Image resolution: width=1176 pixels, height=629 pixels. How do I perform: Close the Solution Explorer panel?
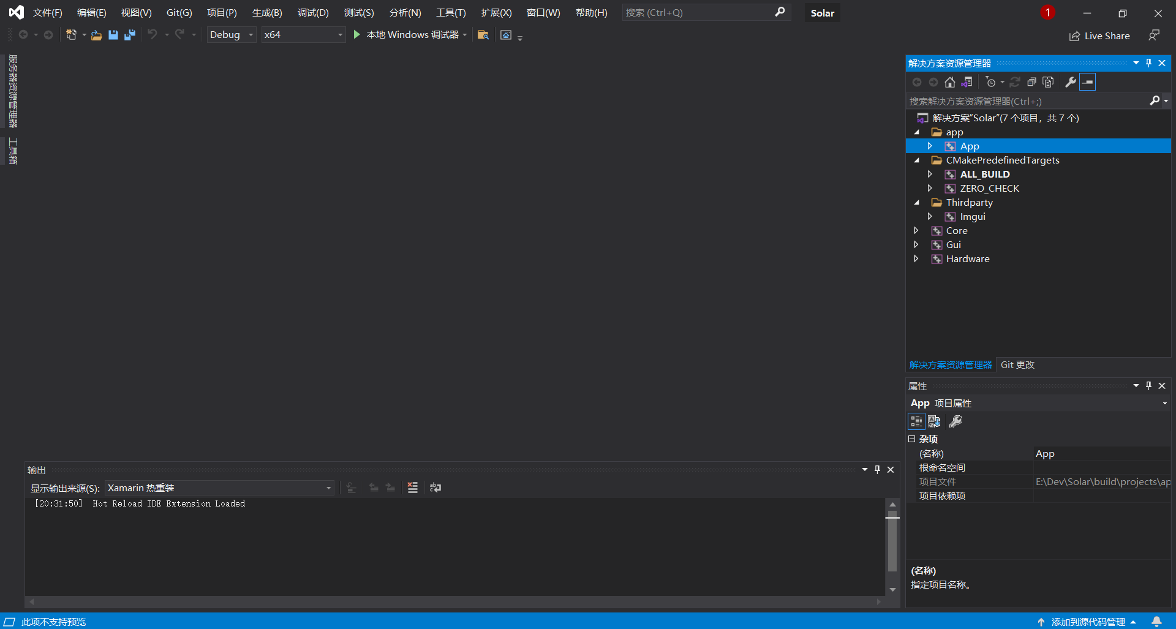(x=1162, y=63)
